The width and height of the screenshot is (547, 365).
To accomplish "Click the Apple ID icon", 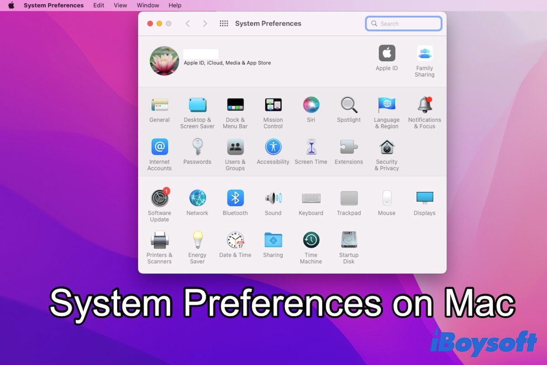I will pyautogui.click(x=387, y=54).
